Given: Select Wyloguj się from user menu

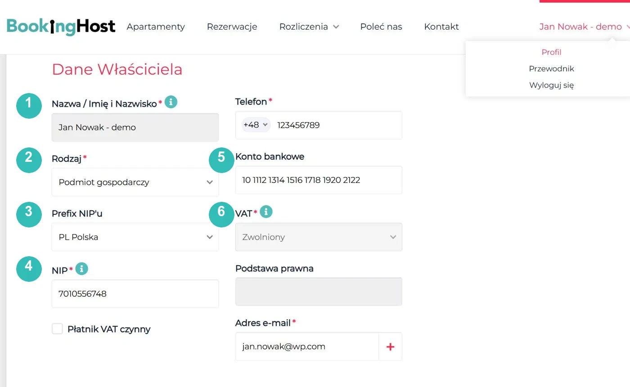Looking at the screenshot, I should pyautogui.click(x=551, y=85).
